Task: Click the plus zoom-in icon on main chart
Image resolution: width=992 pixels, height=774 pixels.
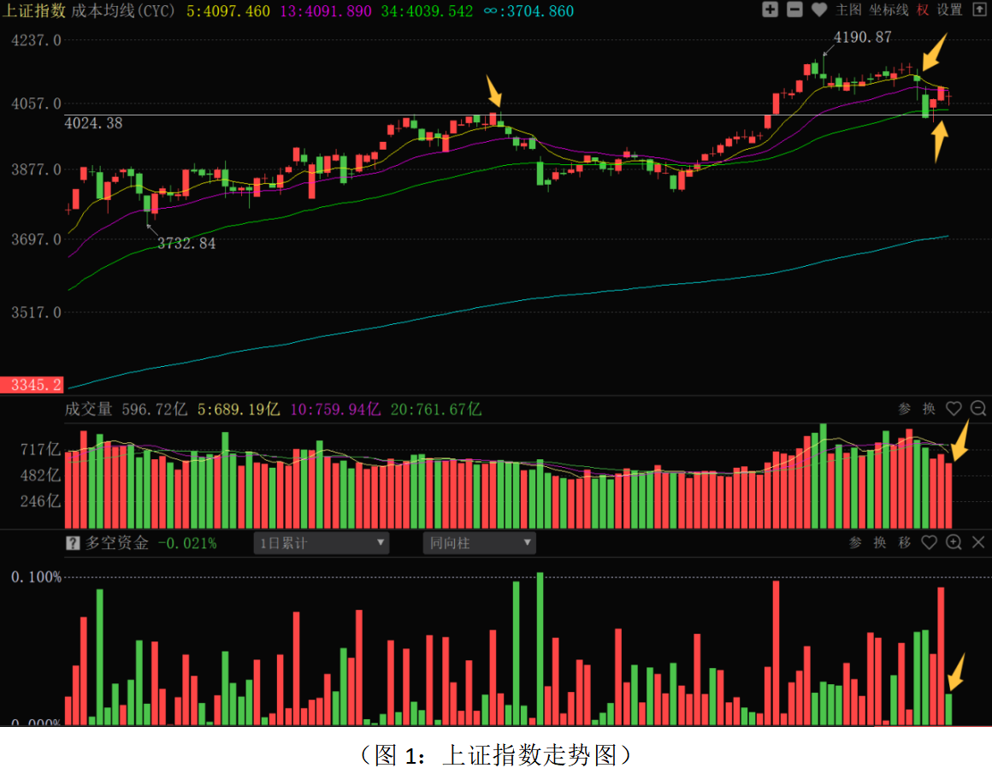Action: click(x=770, y=10)
